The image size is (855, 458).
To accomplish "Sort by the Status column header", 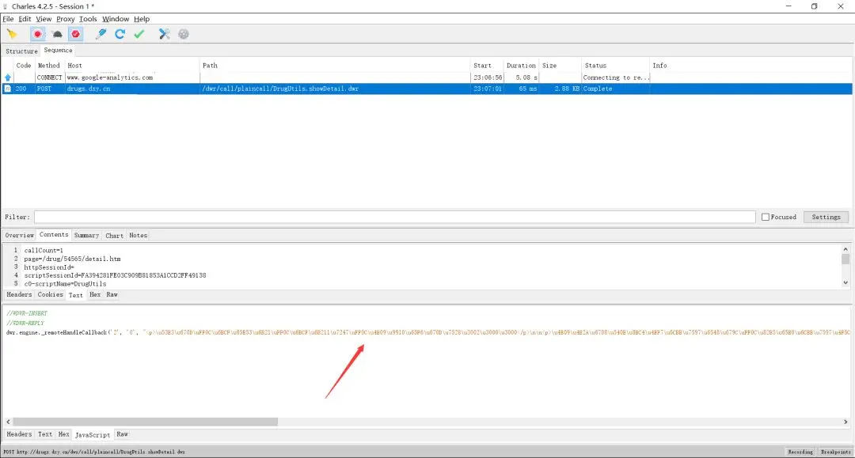I will (x=615, y=66).
